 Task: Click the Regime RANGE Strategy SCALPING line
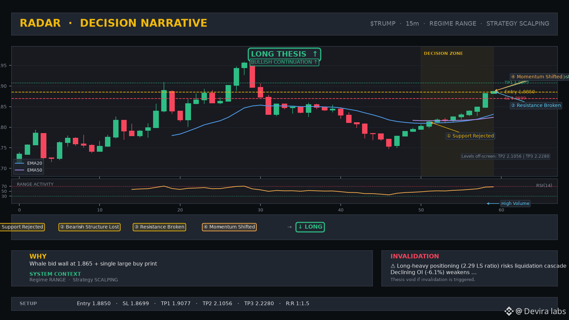tap(74, 280)
